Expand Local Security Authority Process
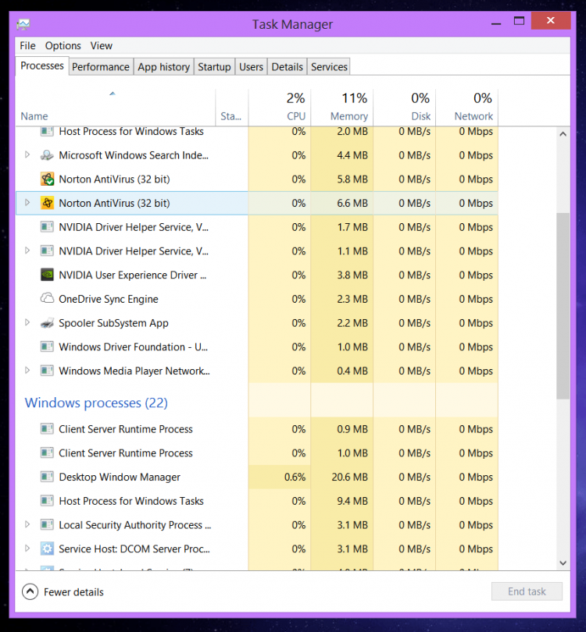 coord(27,524)
